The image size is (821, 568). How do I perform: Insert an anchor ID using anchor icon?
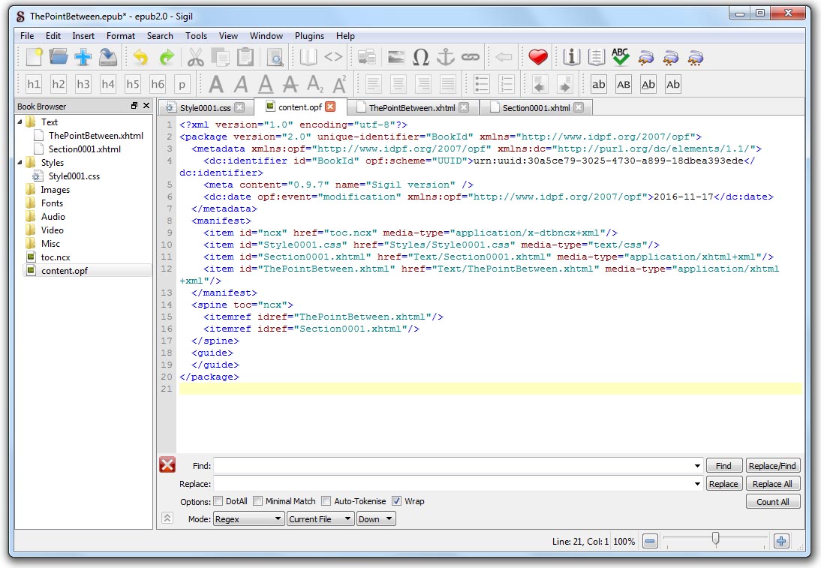point(446,57)
